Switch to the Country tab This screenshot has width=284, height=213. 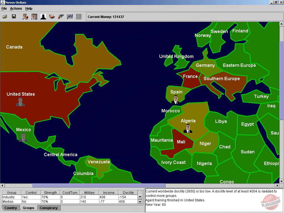click(x=11, y=208)
